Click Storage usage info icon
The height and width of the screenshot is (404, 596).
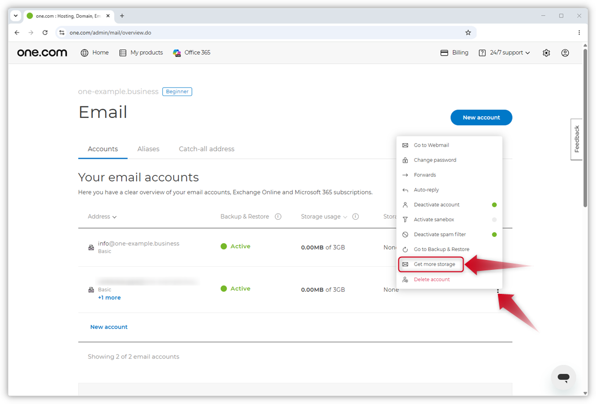[356, 217]
